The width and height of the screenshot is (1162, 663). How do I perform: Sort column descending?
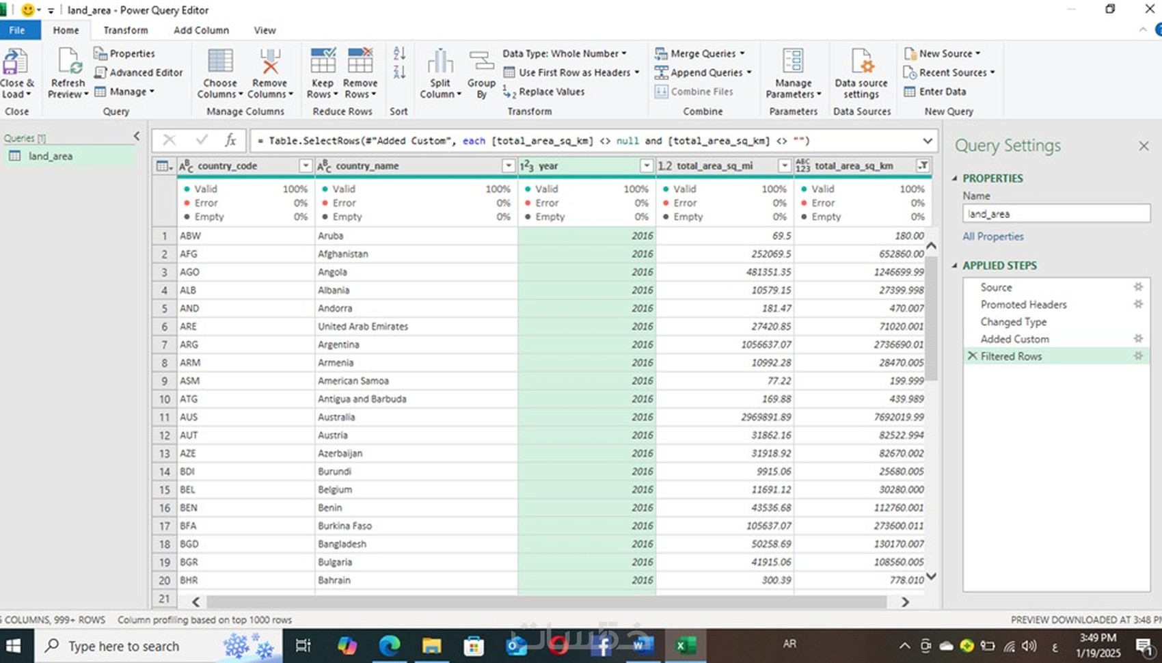pos(399,72)
